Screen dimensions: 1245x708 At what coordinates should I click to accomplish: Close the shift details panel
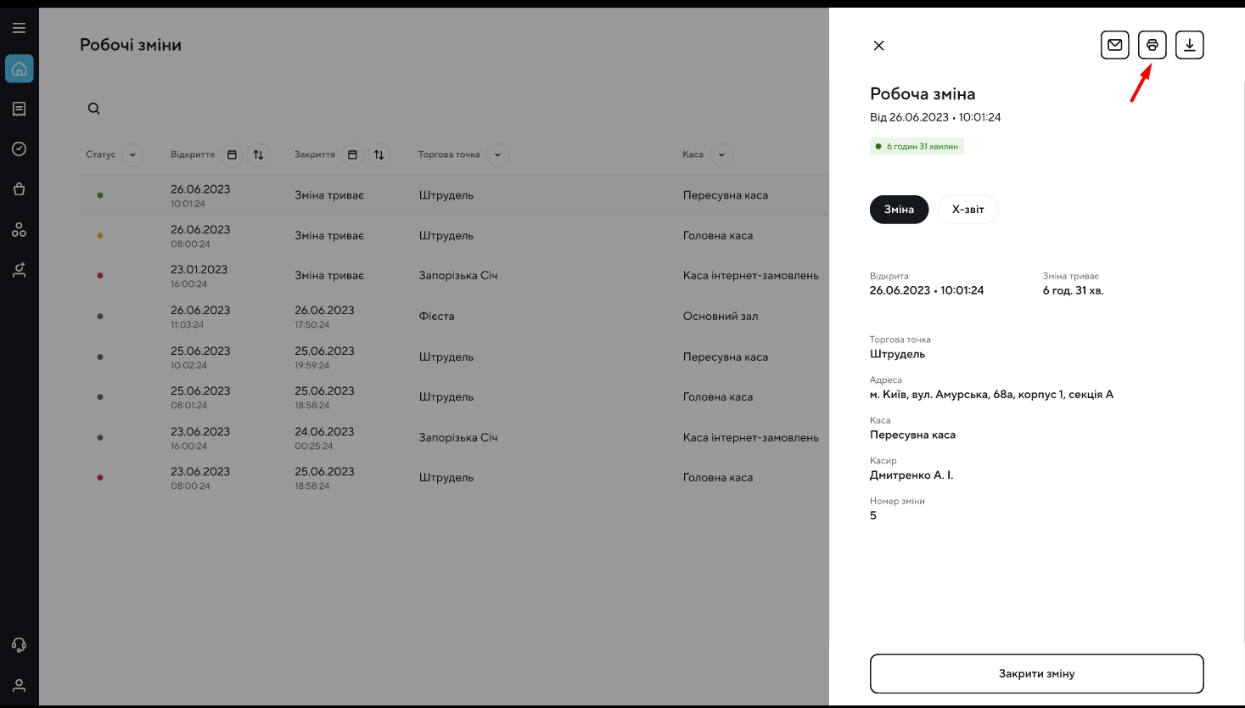tap(879, 46)
